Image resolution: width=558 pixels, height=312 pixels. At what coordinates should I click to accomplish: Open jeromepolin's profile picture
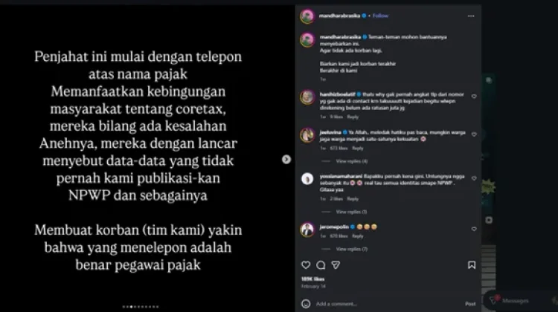click(x=307, y=230)
